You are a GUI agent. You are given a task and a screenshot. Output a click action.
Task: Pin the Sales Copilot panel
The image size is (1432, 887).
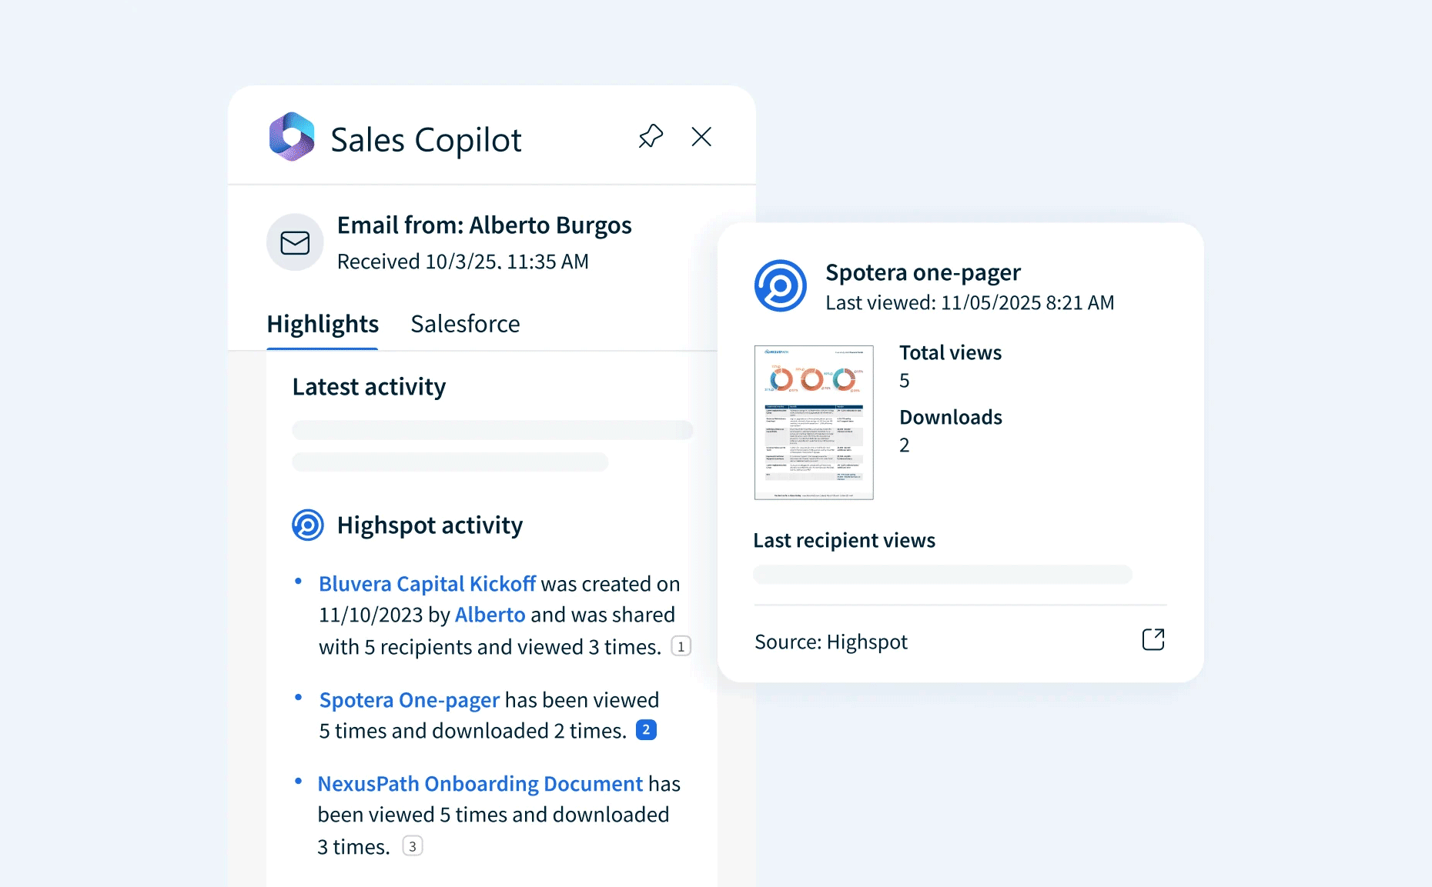click(651, 136)
